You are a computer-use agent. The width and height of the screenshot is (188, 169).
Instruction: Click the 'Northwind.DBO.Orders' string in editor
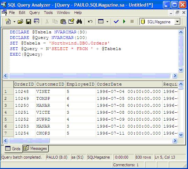79,43
